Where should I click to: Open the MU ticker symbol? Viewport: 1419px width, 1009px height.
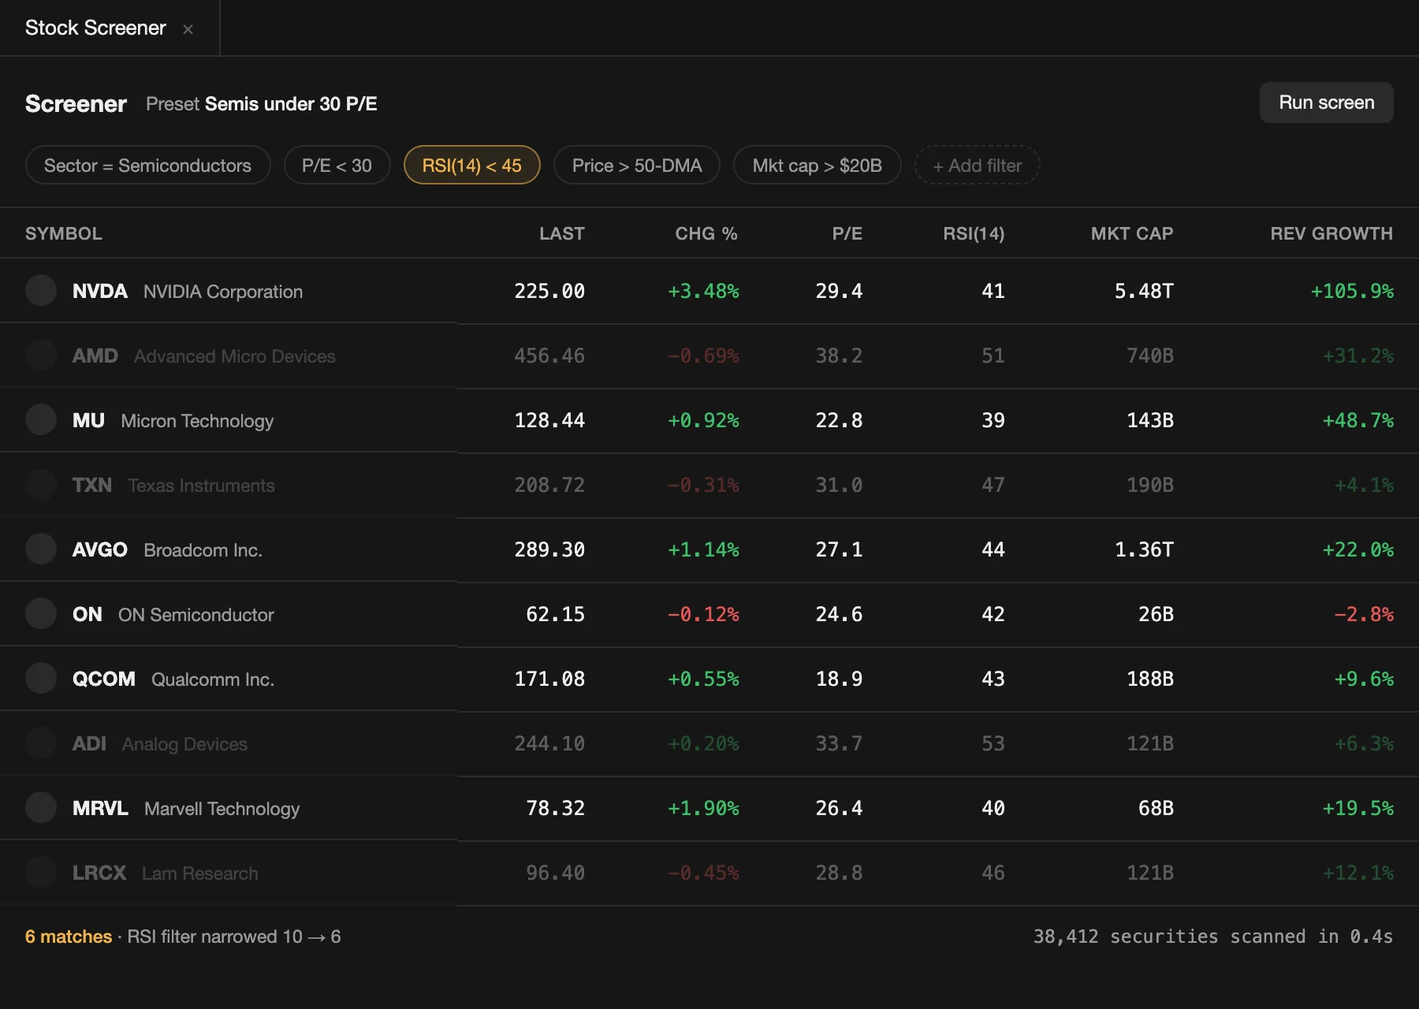coord(88,420)
